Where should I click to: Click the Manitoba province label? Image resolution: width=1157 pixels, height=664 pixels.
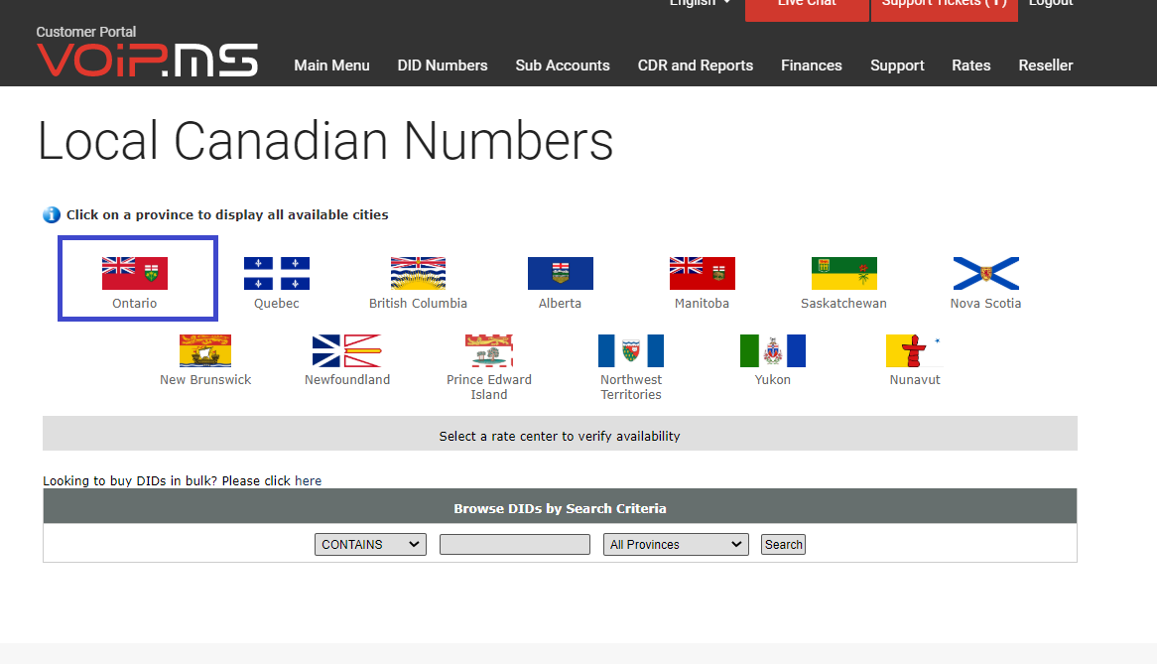click(702, 304)
